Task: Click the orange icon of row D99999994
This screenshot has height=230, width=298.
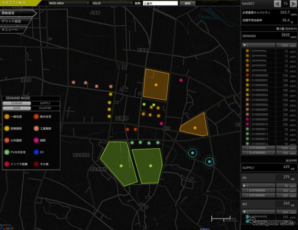Action: coord(247,51)
